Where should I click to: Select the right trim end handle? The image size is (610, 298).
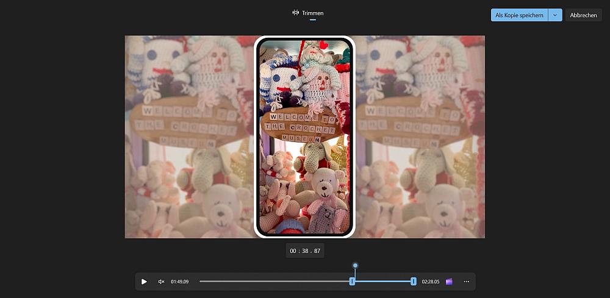(414, 281)
